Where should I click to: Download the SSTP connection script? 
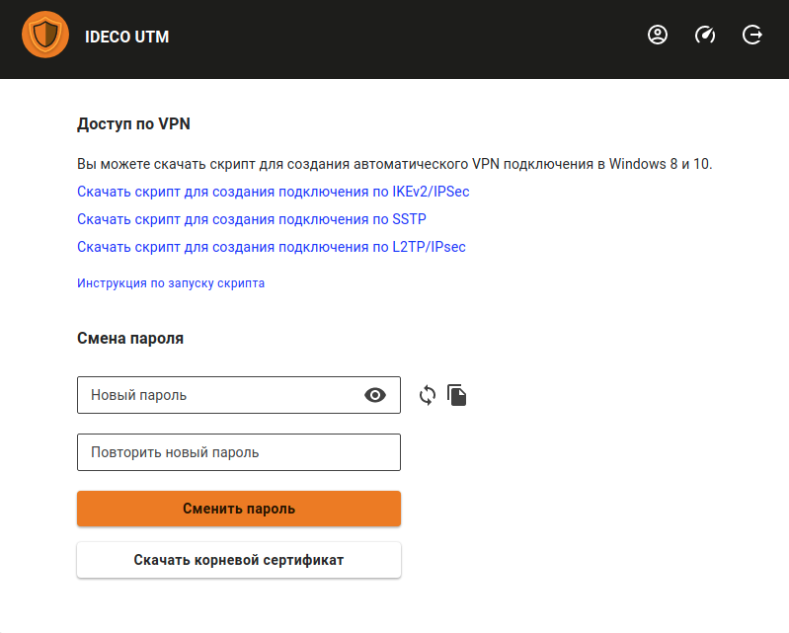251,218
